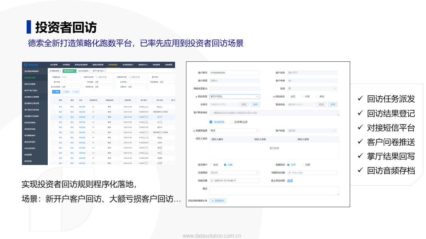Open the 证件类型 filter dropdown
Image resolution: width=426 pixels, height=239 pixels.
(105, 82)
